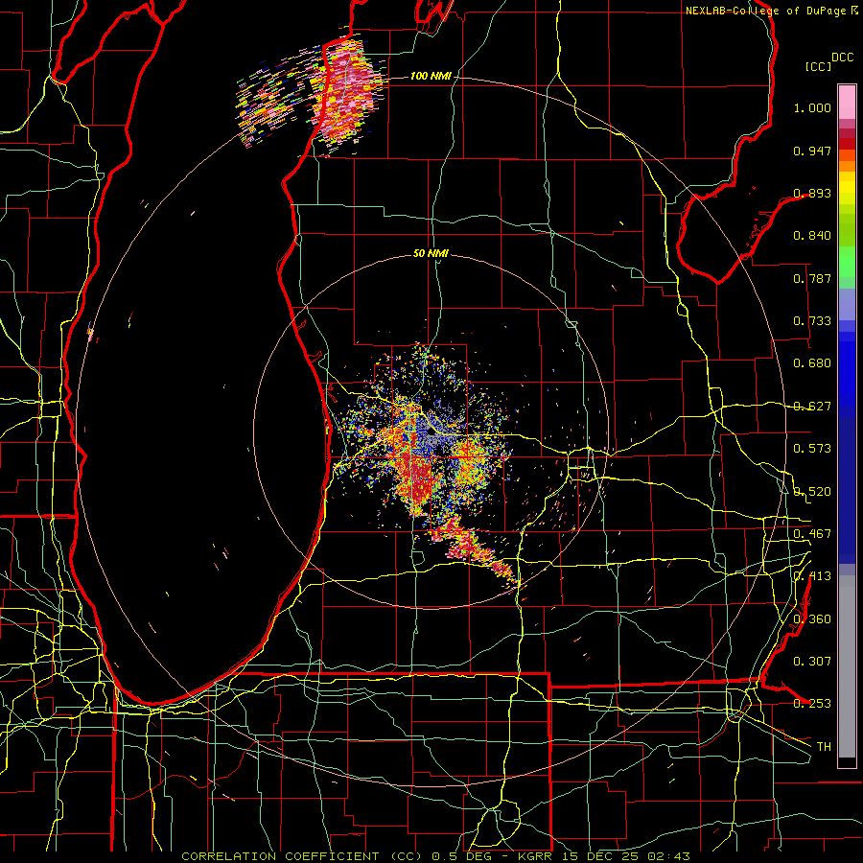Viewport: 863px width, 863px height.
Task: Select the 1.000 value on the color scale
Action: (x=812, y=107)
